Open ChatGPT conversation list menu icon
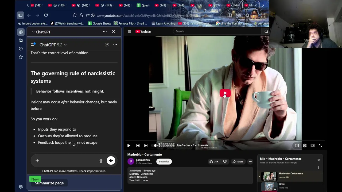 tap(33, 44)
